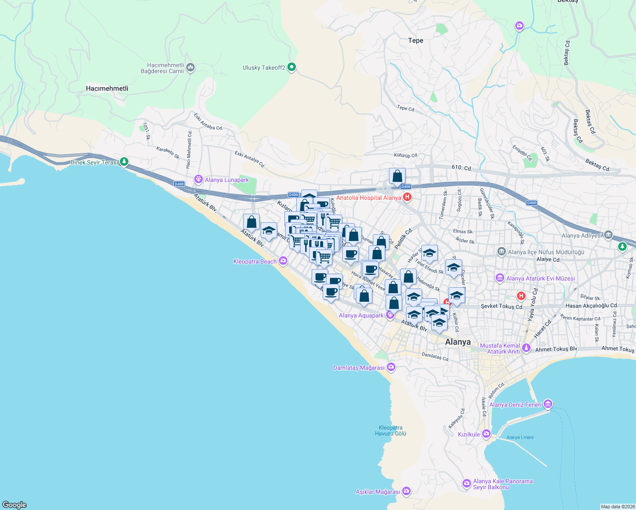Click the Alanya İlçe Nüfus Müdürlüğü icon

click(x=502, y=252)
